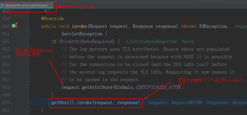This screenshot has width=247, height=115.
Task: Close the AbstractAccessLogValve.java tab
Action: pos(50,5)
